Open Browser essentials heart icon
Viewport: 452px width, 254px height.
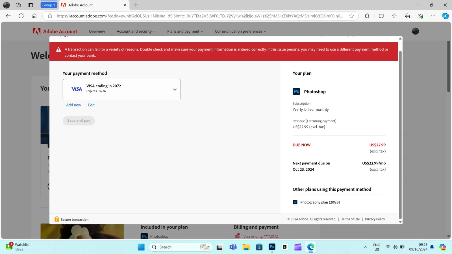pos(420,16)
